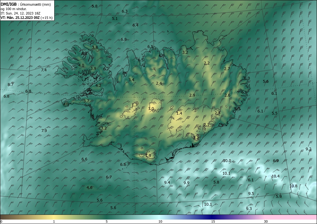This screenshot has width=317, height=224.
Task: Click the 1.9 value over Mýrdalsjökull
Action: pos(148,155)
